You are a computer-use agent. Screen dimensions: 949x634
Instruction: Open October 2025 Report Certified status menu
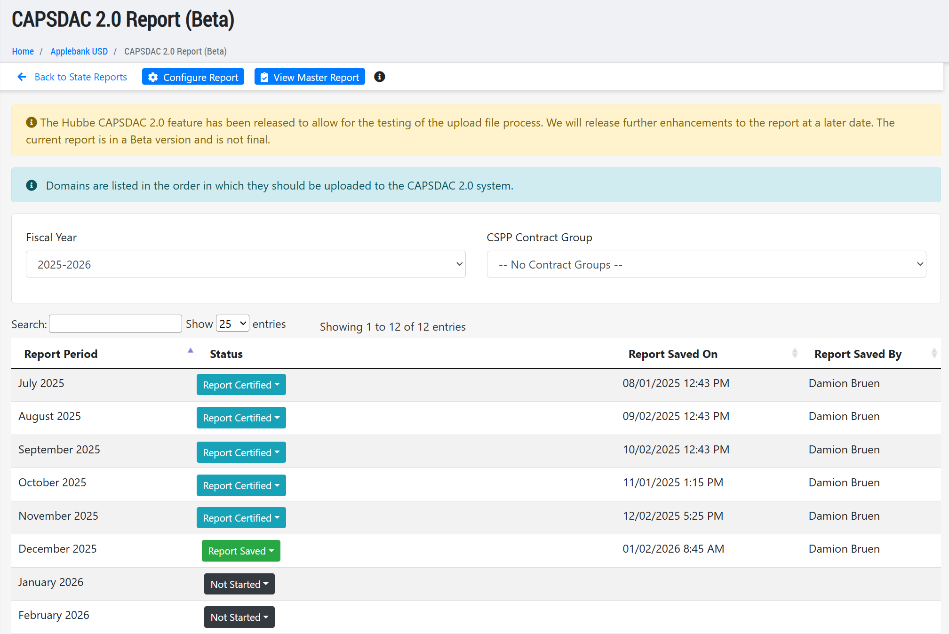tap(241, 485)
